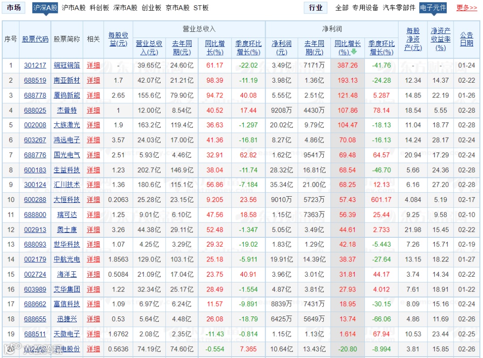Sort by revenue 同比增长(%) header
483x358 pixels.
(x=215, y=48)
